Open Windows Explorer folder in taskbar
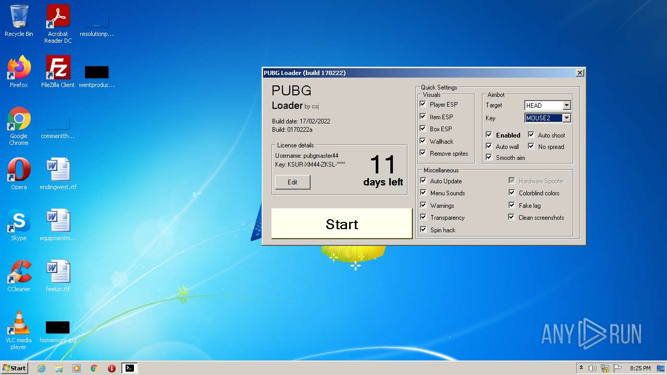The width and height of the screenshot is (667, 375). click(x=59, y=368)
